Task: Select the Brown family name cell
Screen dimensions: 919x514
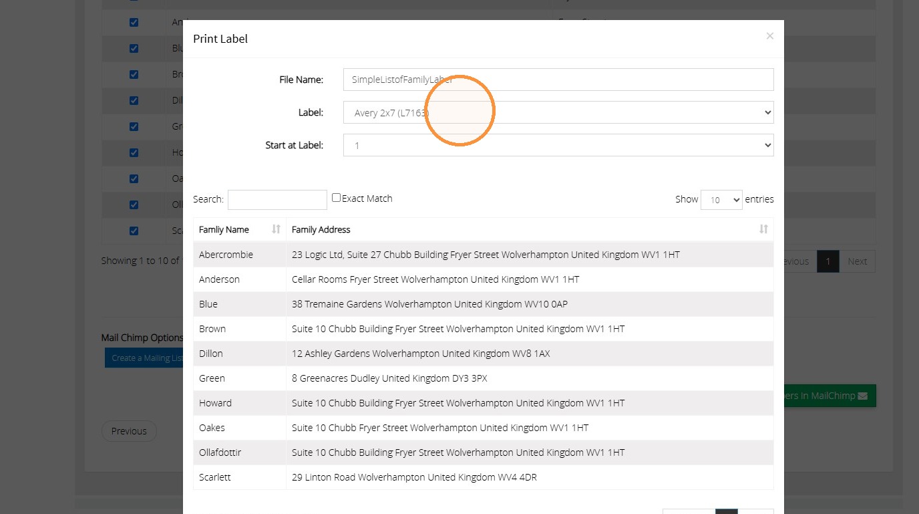Action: (x=240, y=329)
